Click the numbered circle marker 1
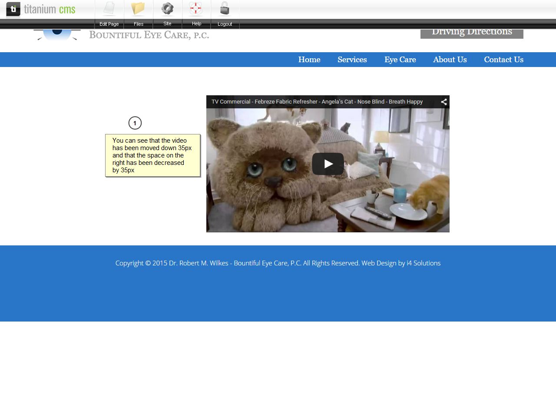 pyautogui.click(x=135, y=123)
